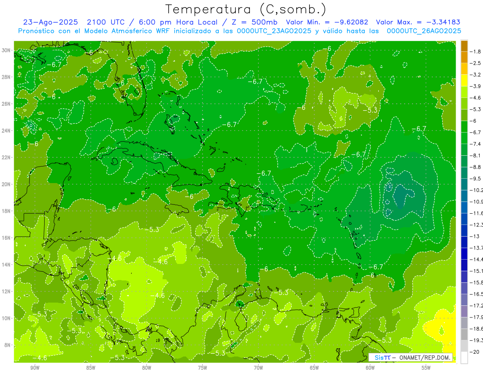Image resolution: width=483 pixels, height=373 pixels.
Task: Click the colorbar label "-19.3"
Action: click(x=477, y=340)
